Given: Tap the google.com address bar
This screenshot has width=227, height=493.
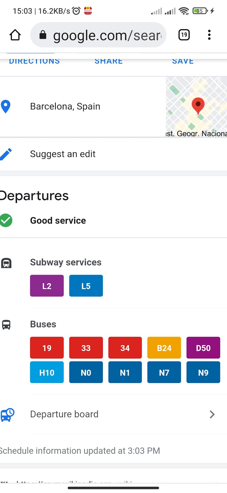Looking at the screenshot, I should 106,35.
